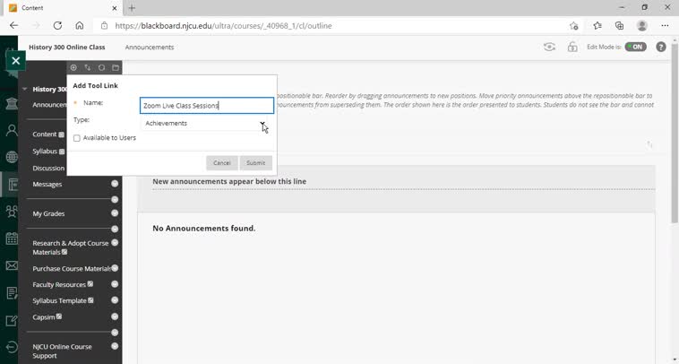This screenshot has width=679, height=364.
Task: Open browser Favorites list icon
Action: (597, 26)
